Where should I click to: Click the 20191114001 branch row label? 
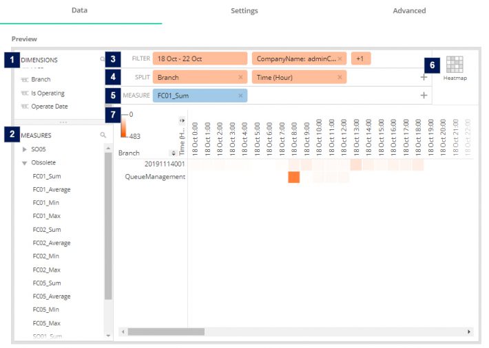pos(165,164)
